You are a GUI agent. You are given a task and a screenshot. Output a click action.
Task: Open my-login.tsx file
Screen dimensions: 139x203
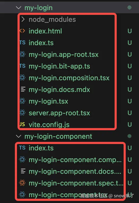48,101
